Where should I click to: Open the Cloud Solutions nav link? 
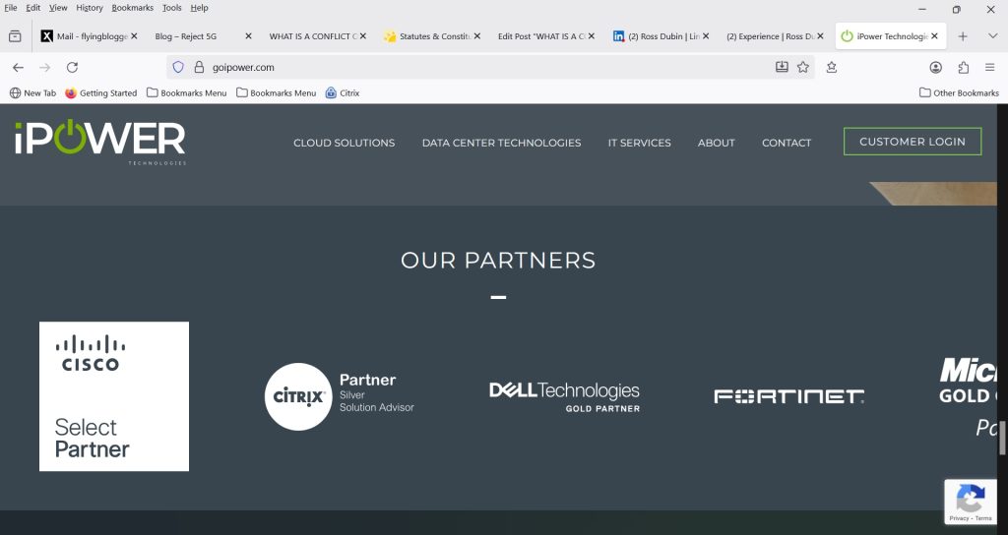tap(344, 143)
